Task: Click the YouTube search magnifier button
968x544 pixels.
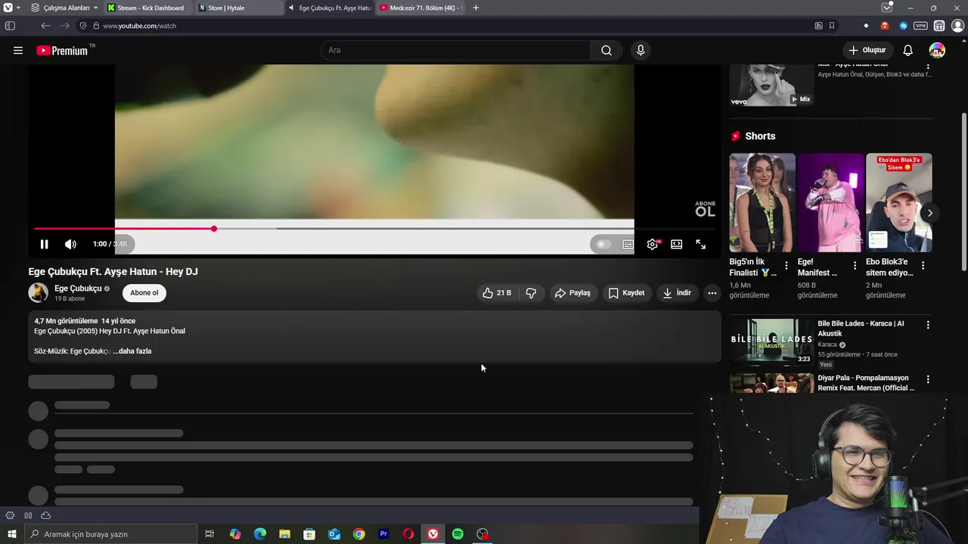Action: coord(607,51)
